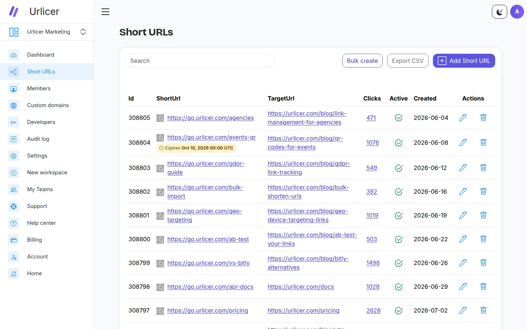Screen dimensions: 527x329
Task: Click the Account person icon
Action: [x=14, y=257]
